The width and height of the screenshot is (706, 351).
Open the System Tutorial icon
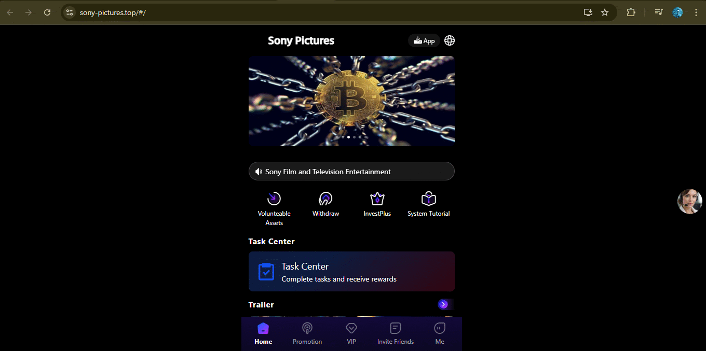coord(428,199)
